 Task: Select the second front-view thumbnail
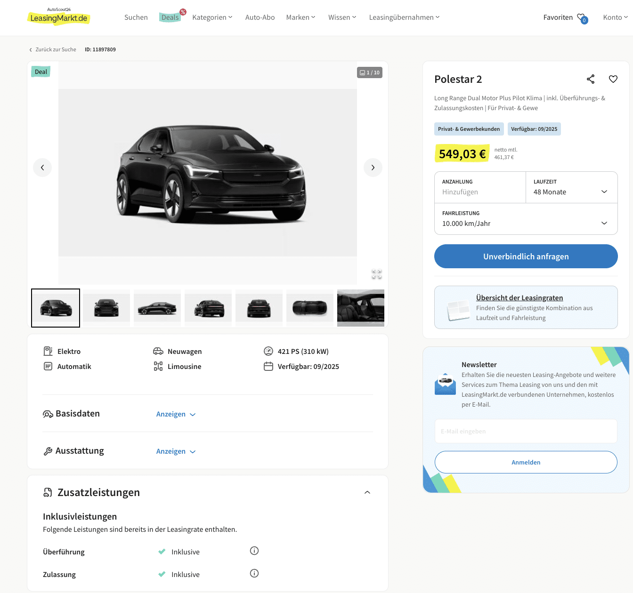tap(106, 308)
